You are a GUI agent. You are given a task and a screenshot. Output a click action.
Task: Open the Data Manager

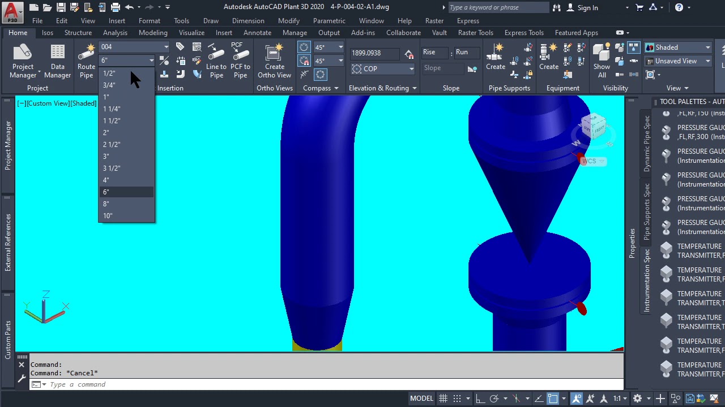click(57, 61)
